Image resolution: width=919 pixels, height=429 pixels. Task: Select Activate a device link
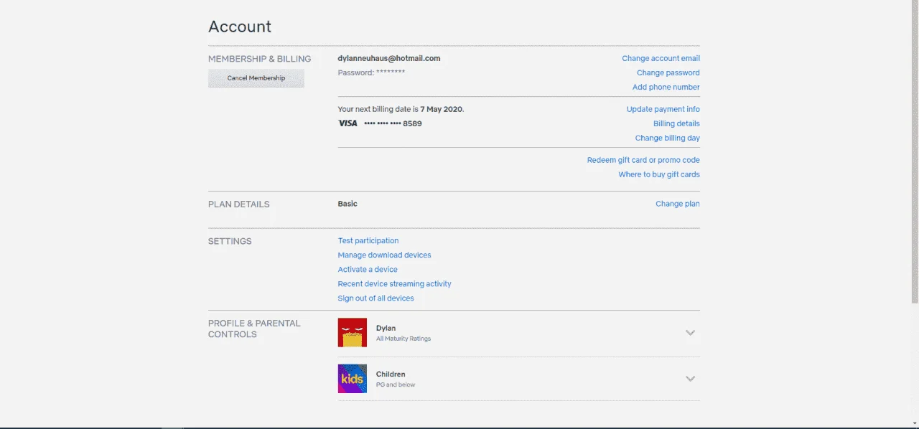pos(368,270)
